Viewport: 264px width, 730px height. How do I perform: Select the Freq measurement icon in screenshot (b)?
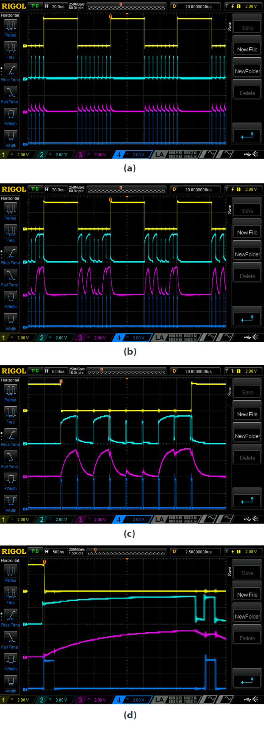(10, 231)
